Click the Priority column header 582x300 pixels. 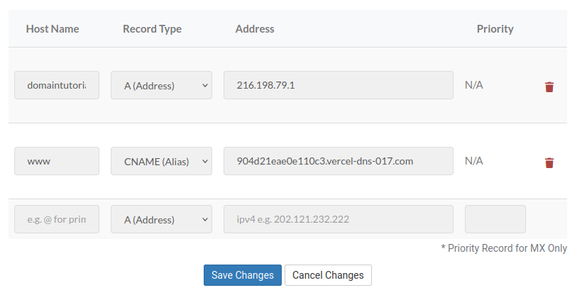tap(495, 29)
